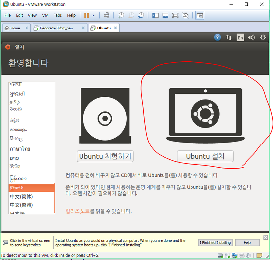Click the CD/DVD drive status icon
The width and height of the screenshot is (273, 260).
[x=227, y=256]
